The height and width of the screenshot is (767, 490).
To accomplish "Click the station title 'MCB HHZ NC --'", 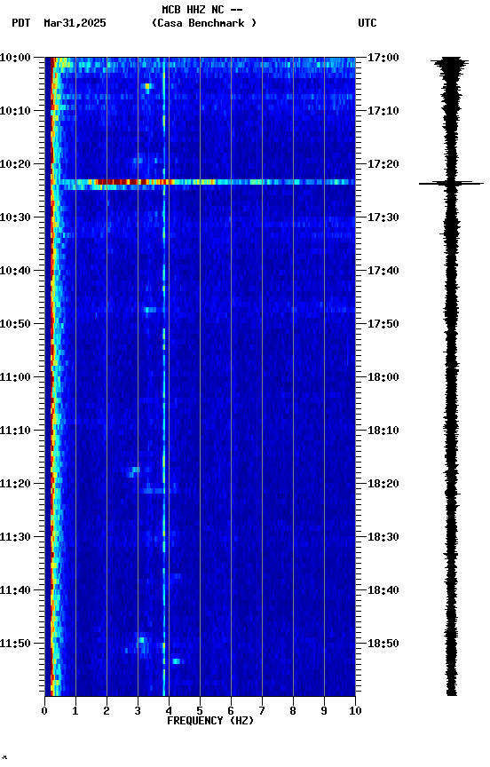I will (x=202, y=10).
